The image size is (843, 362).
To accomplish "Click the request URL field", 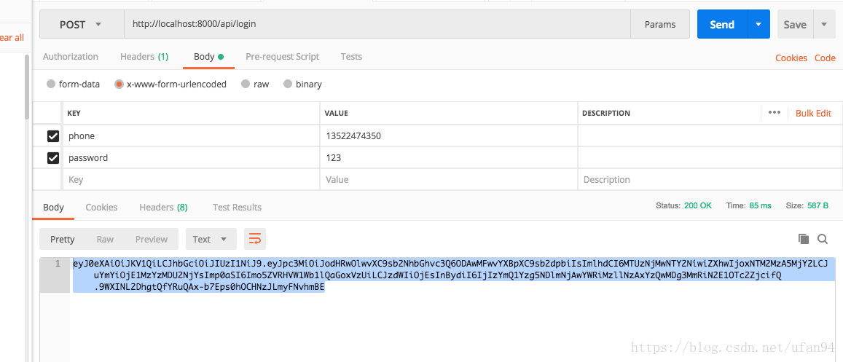I will [x=377, y=24].
